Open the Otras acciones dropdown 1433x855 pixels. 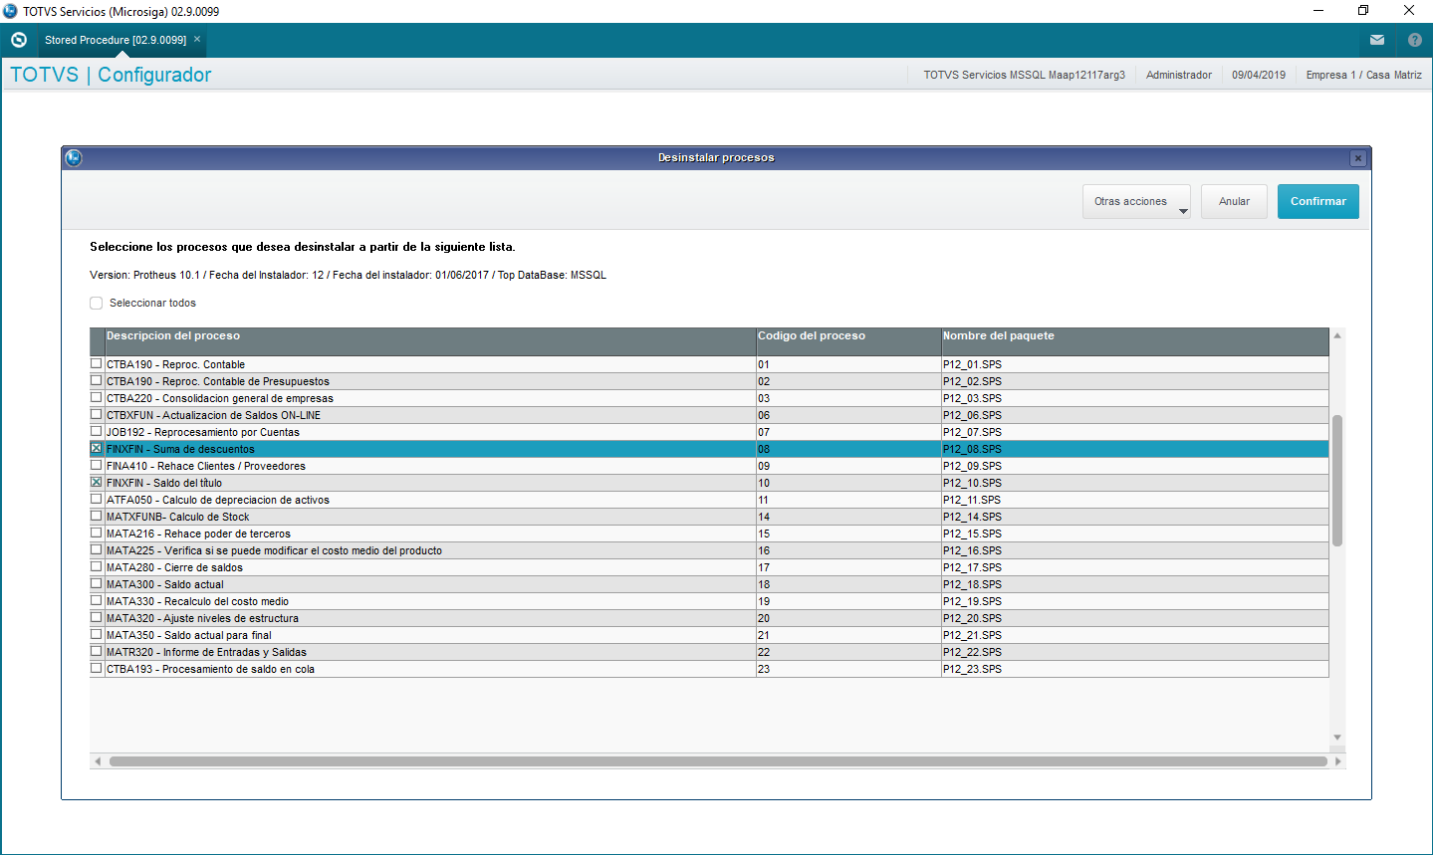1136,201
